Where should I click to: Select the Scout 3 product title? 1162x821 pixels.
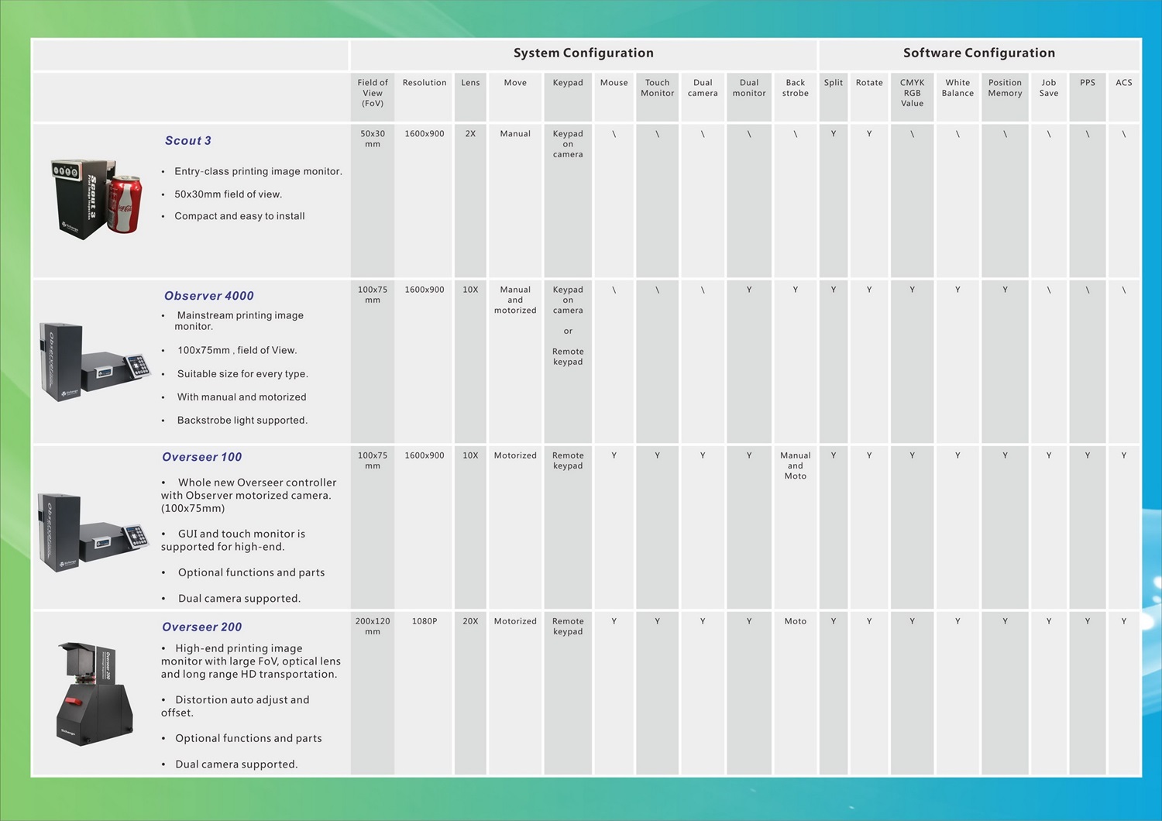(x=188, y=140)
